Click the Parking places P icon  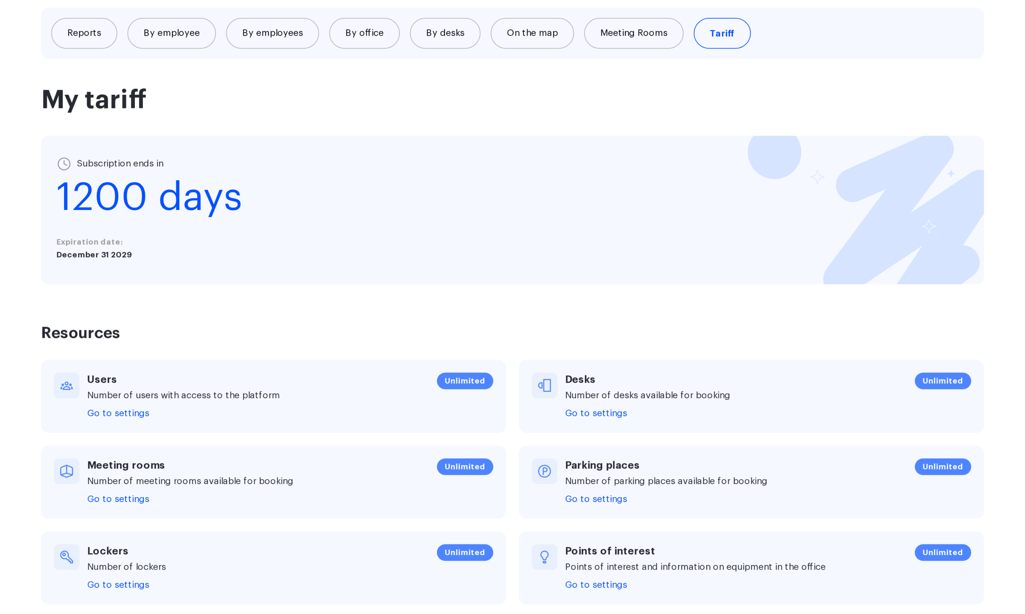[x=544, y=471]
